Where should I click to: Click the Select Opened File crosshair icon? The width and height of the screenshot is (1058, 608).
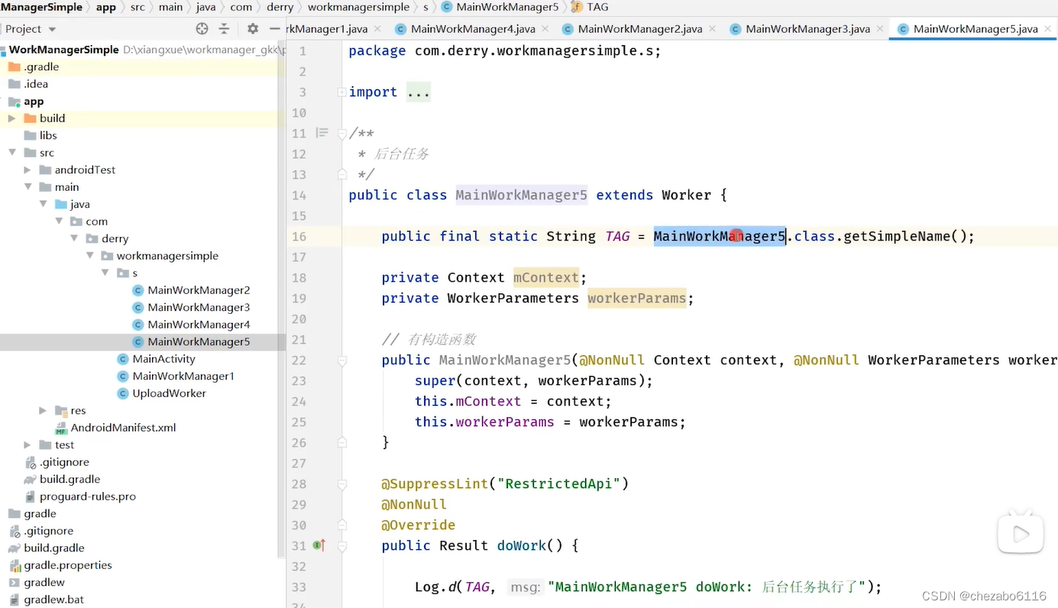coord(201,28)
